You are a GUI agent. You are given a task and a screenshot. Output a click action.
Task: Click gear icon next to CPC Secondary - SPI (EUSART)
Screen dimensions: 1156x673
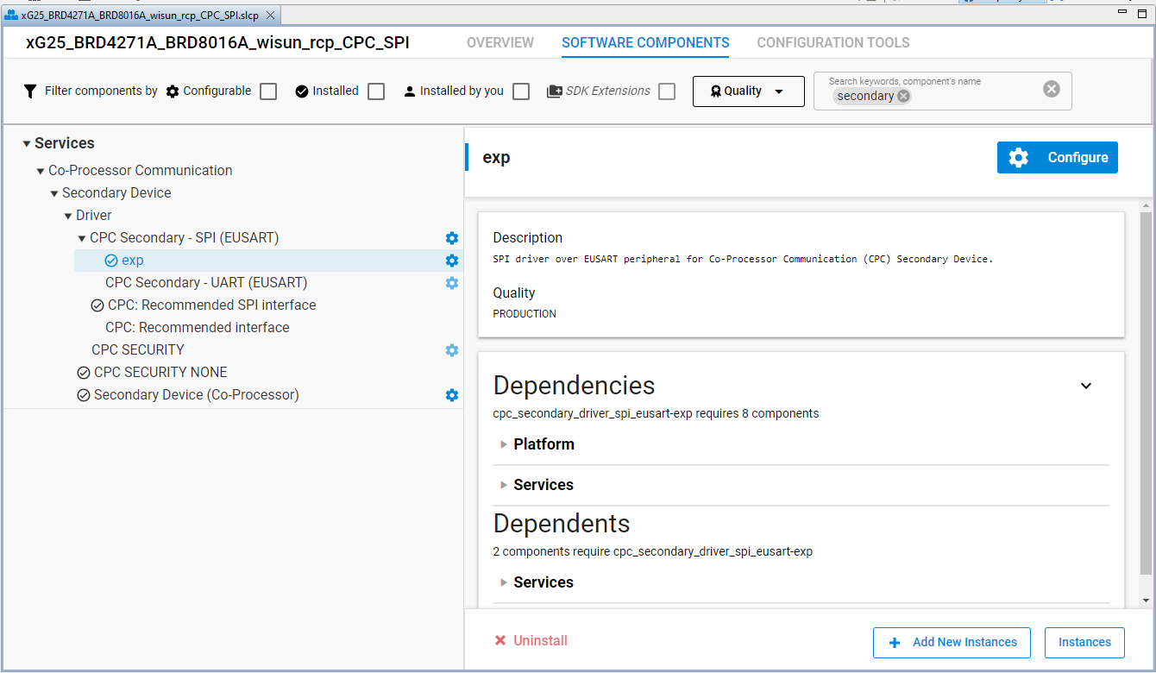pyautogui.click(x=451, y=238)
